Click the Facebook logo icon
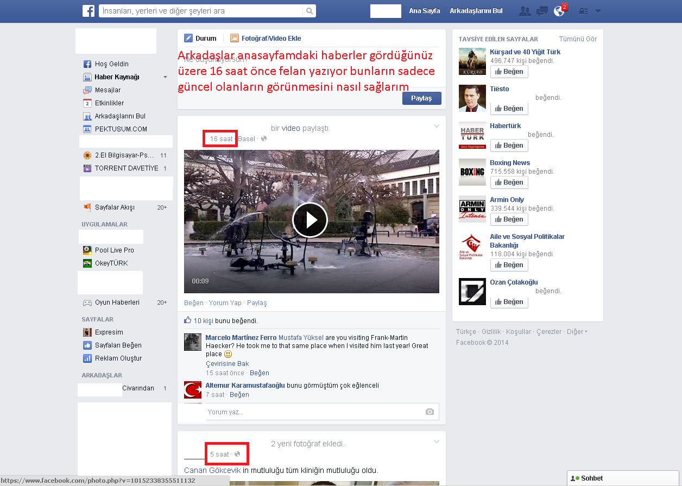Screen dimensions: 682x486 [x=89, y=11]
